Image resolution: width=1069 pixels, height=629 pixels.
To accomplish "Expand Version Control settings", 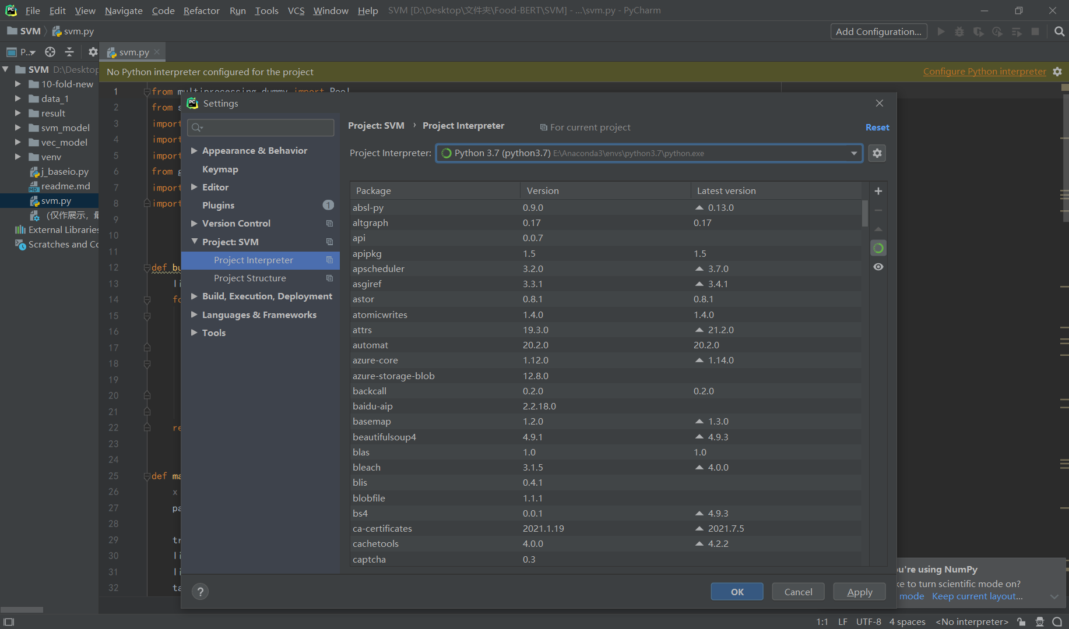I will pyautogui.click(x=194, y=224).
